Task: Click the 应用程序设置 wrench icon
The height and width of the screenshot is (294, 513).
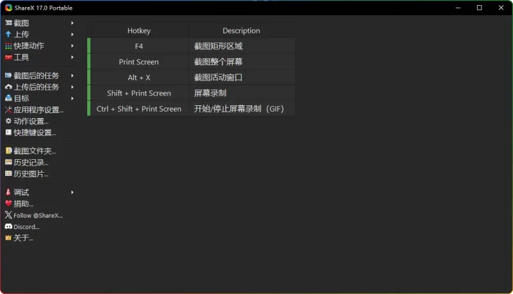Action: [8, 110]
